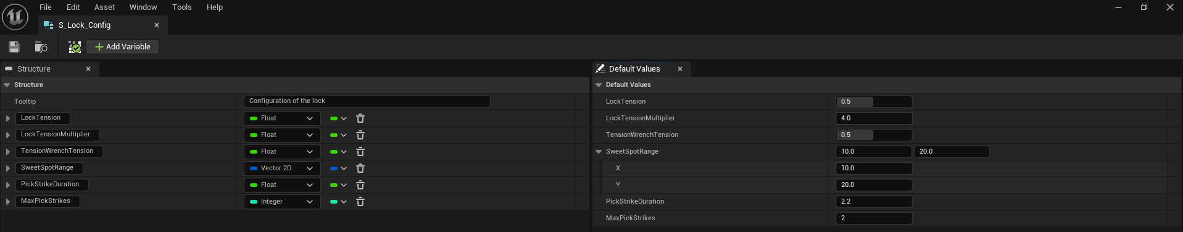Edit the SweetSpotRange variable name field

(x=49, y=168)
